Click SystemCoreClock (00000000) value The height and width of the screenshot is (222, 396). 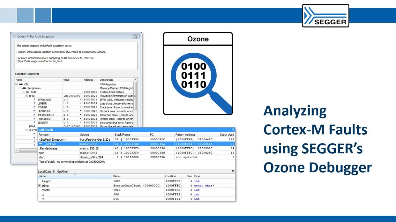click(x=137, y=186)
